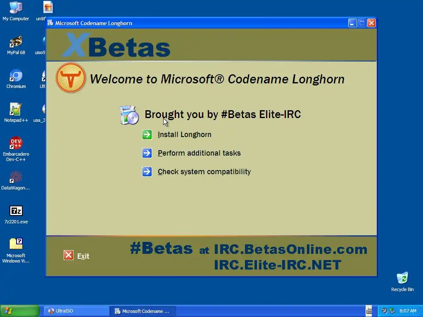The width and height of the screenshot is (423, 317).
Task: Switch to UltraISO taskbar button
Action: [x=76, y=311]
